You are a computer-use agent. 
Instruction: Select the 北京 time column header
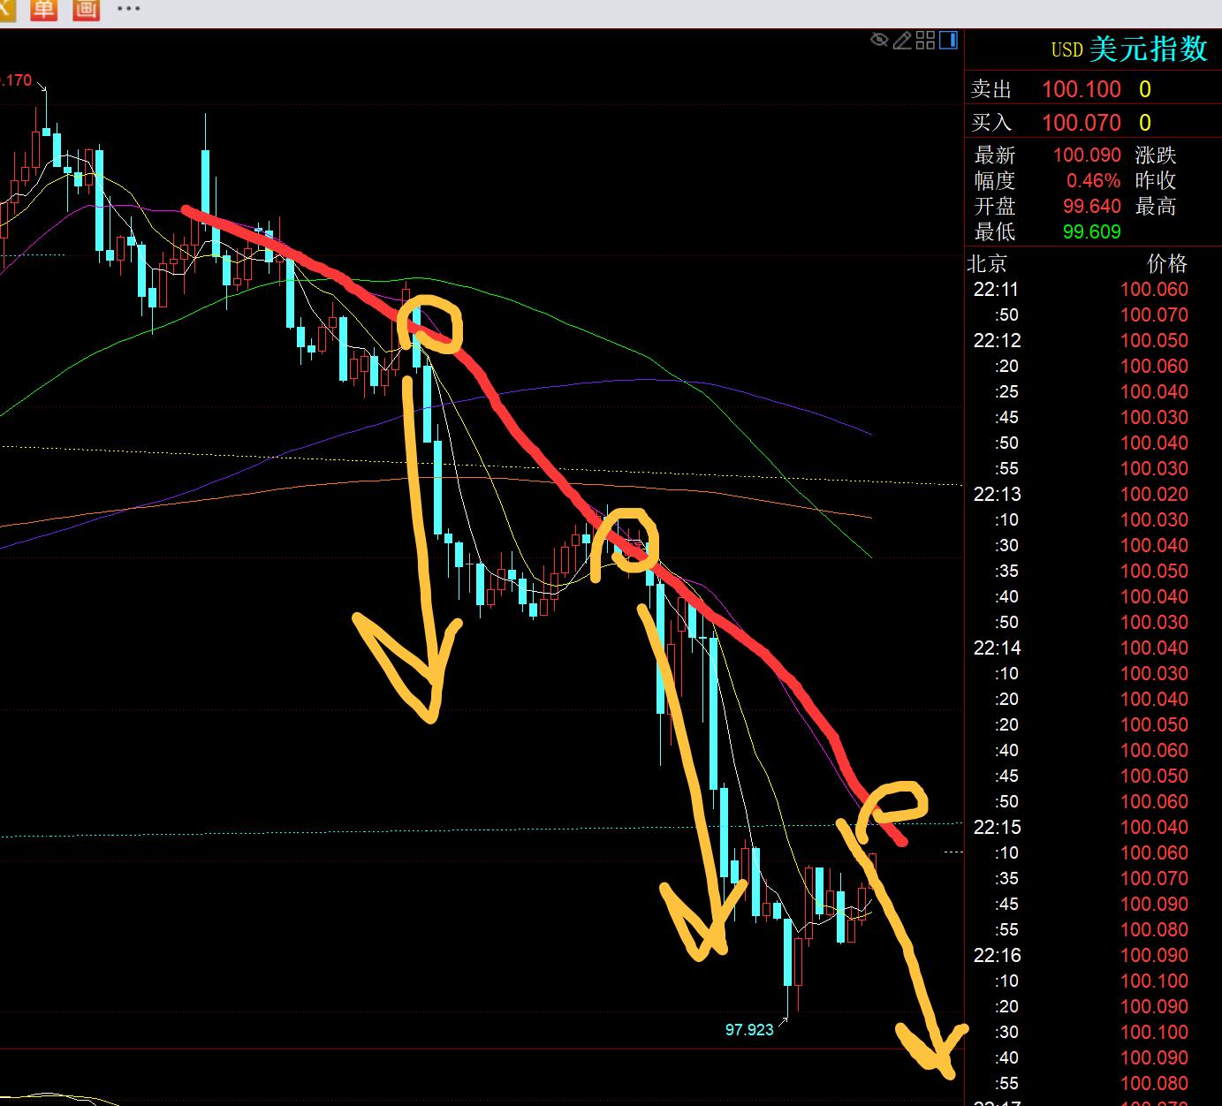click(987, 263)
